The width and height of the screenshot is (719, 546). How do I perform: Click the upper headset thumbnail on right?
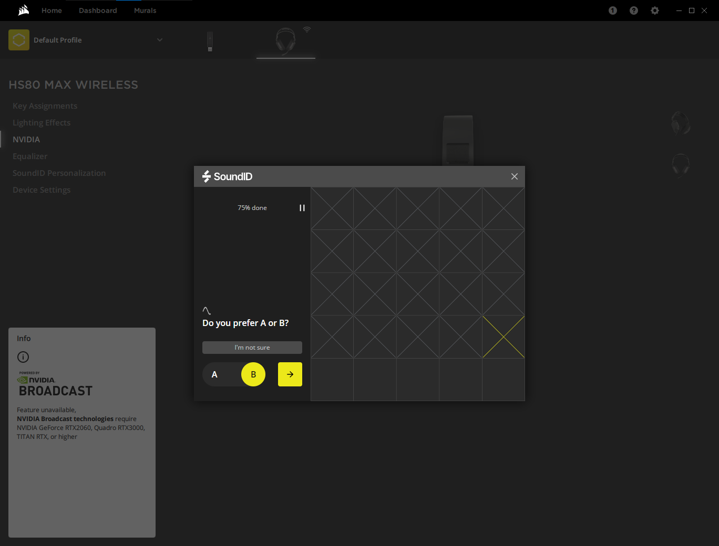(x=681, y=123)
